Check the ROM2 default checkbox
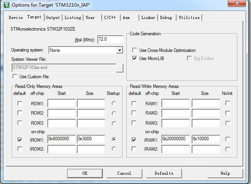This screenshot has width=251, height=184. [x=20, y=113]
